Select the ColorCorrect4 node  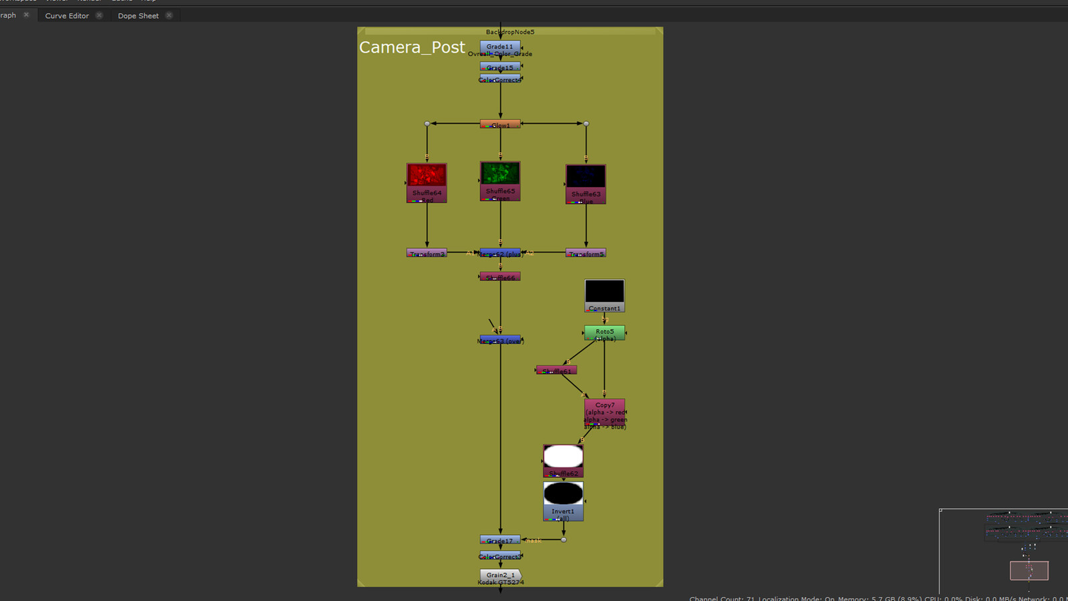[500, 79]
